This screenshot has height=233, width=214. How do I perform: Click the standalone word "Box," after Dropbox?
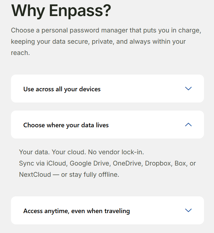pos(181,163)
